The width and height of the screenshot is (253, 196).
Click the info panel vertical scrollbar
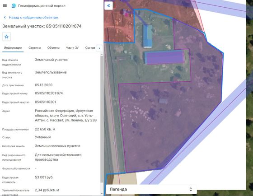click(102, 119)
